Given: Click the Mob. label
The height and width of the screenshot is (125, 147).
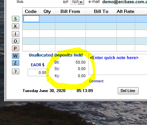Looking at the screenshot, I should coord(20,2).
